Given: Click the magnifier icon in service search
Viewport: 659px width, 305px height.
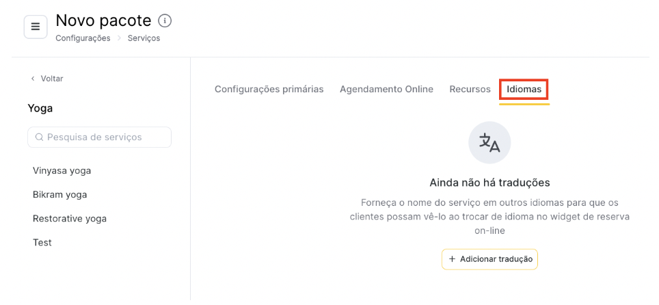Looking at the screenshot, I should (39, 137).
